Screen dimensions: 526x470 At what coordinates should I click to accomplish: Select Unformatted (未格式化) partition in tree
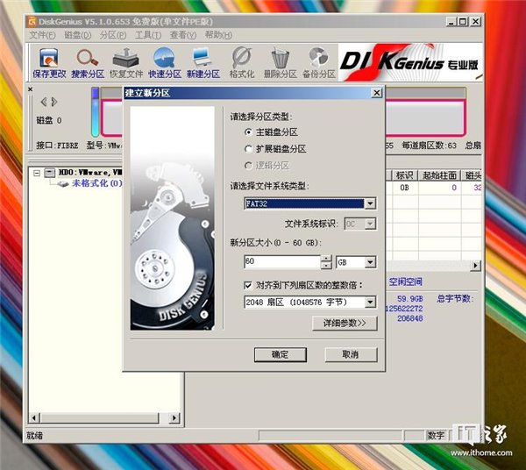tap(97, 183)
